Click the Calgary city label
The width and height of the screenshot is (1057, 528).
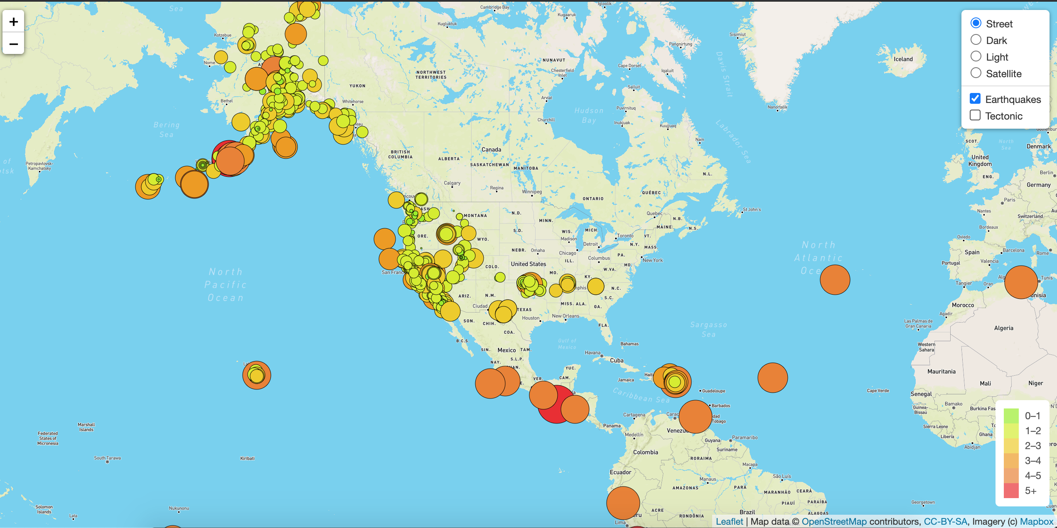click(x=452, y=183)
